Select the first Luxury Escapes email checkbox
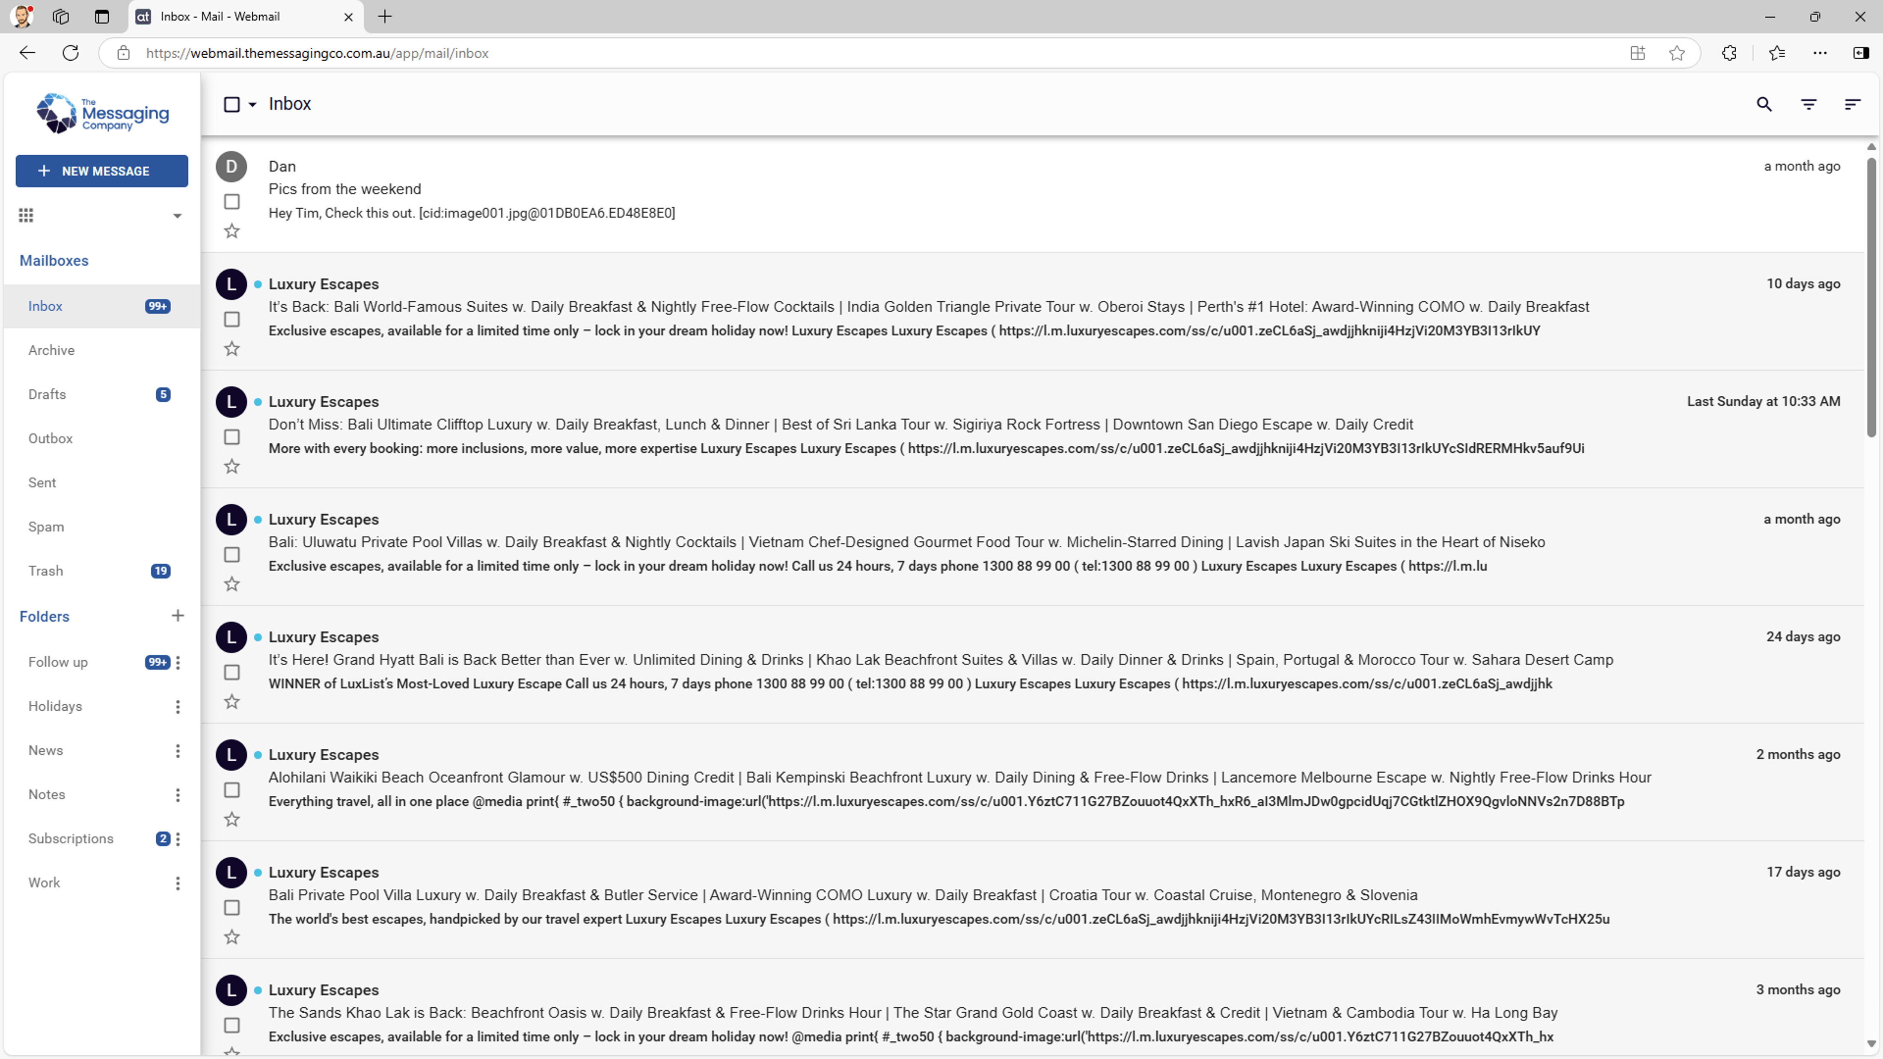 coord(232,319)
